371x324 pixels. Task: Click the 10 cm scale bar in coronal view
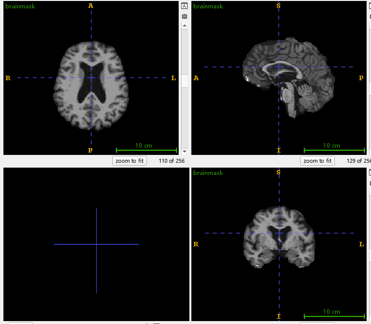tap(334, 315)
